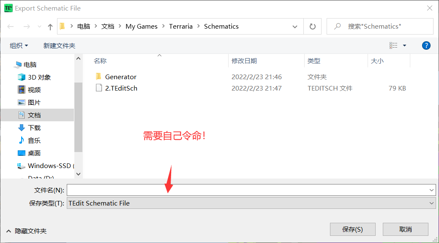Click the blue help question mark icon
The width and height of the screenshot is (439, 243).
coord(426,45)
